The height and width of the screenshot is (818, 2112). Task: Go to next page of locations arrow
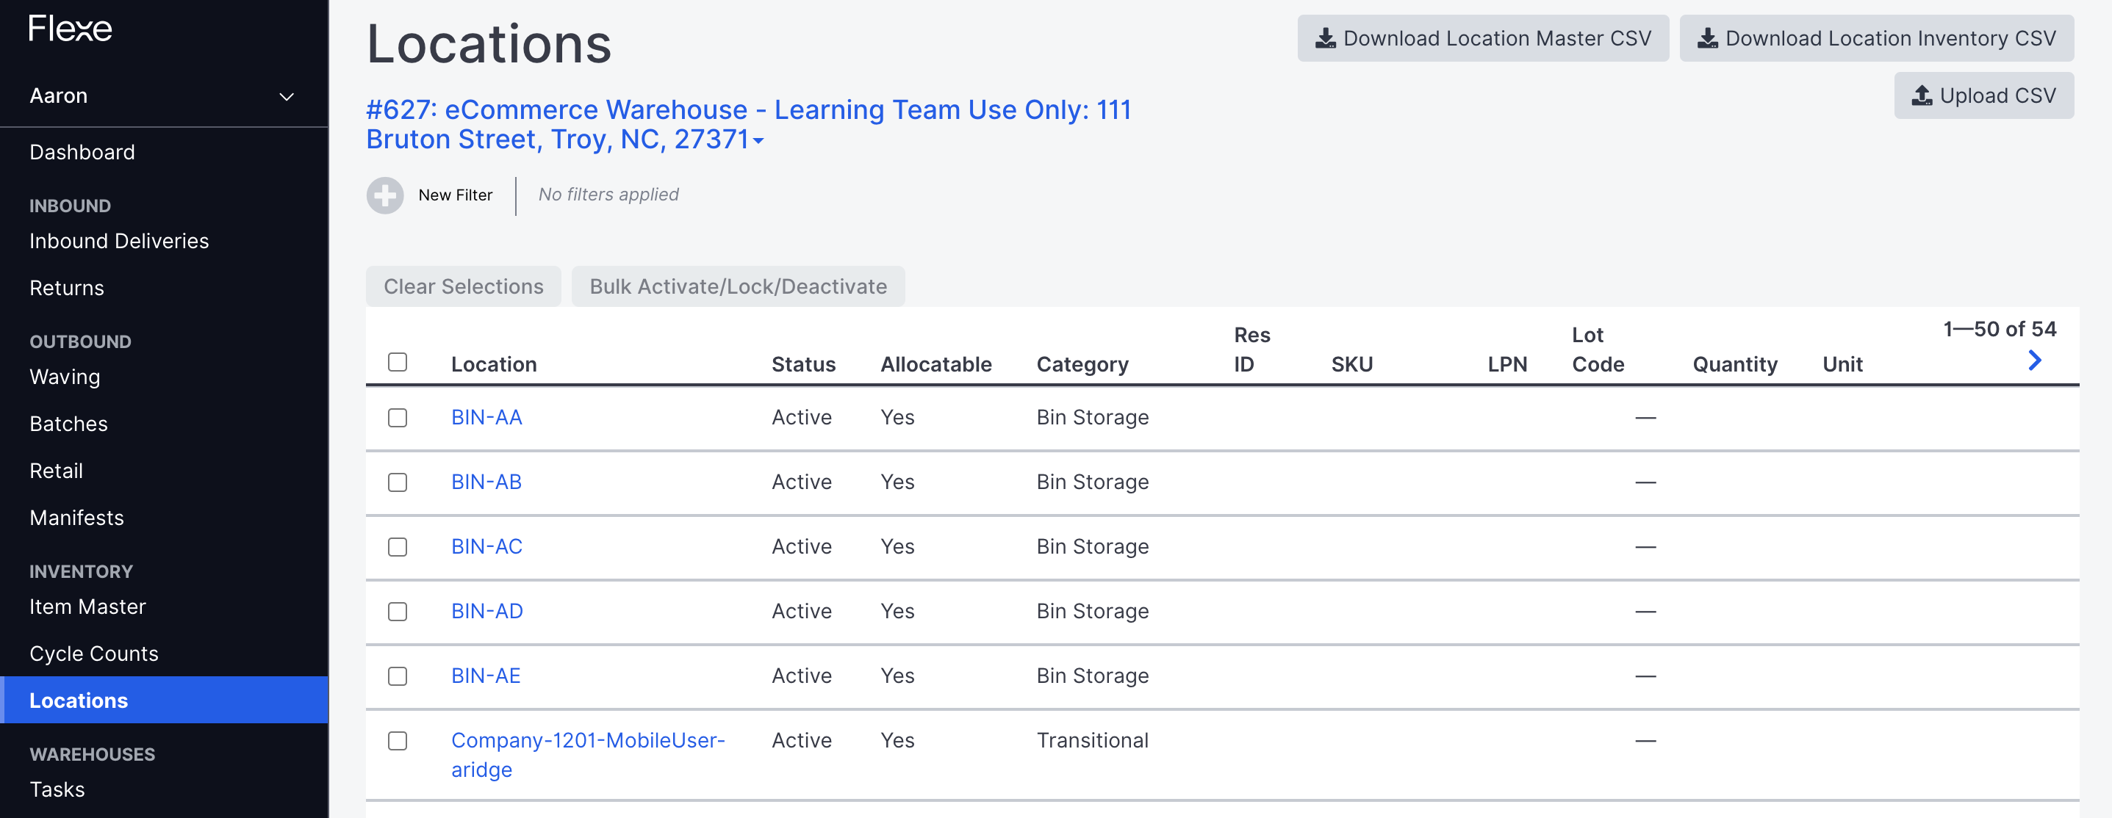2034,360
